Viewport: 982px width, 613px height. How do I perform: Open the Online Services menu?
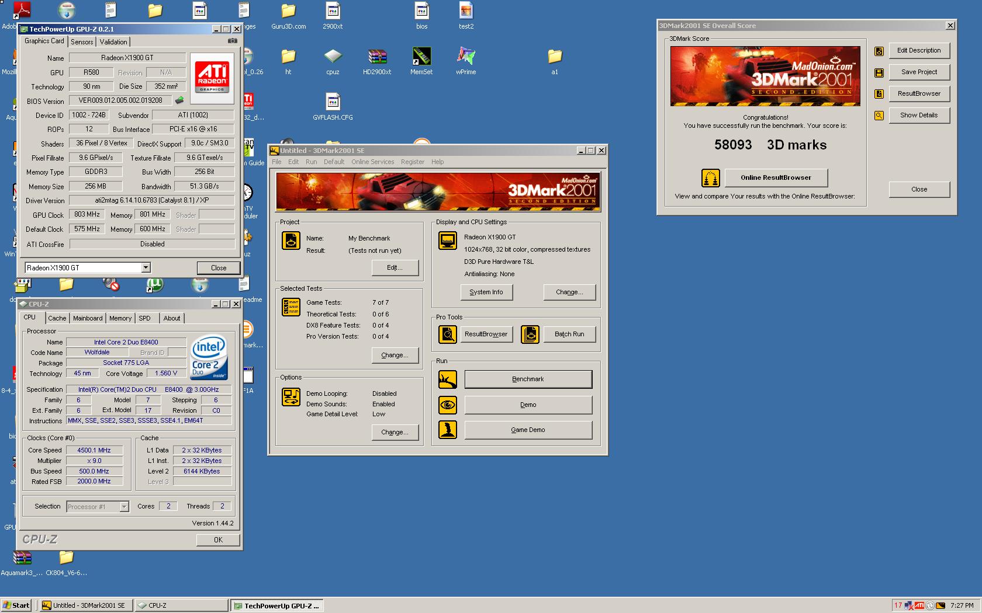pos(373,162)
